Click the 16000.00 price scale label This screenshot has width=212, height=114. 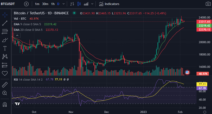pyautogui.click(x=204, y=67)
